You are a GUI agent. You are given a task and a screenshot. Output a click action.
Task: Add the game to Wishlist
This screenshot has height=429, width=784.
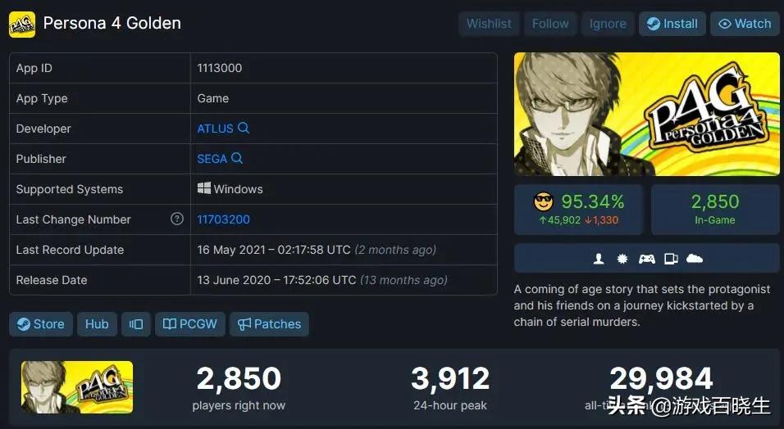tap(489, 24)
